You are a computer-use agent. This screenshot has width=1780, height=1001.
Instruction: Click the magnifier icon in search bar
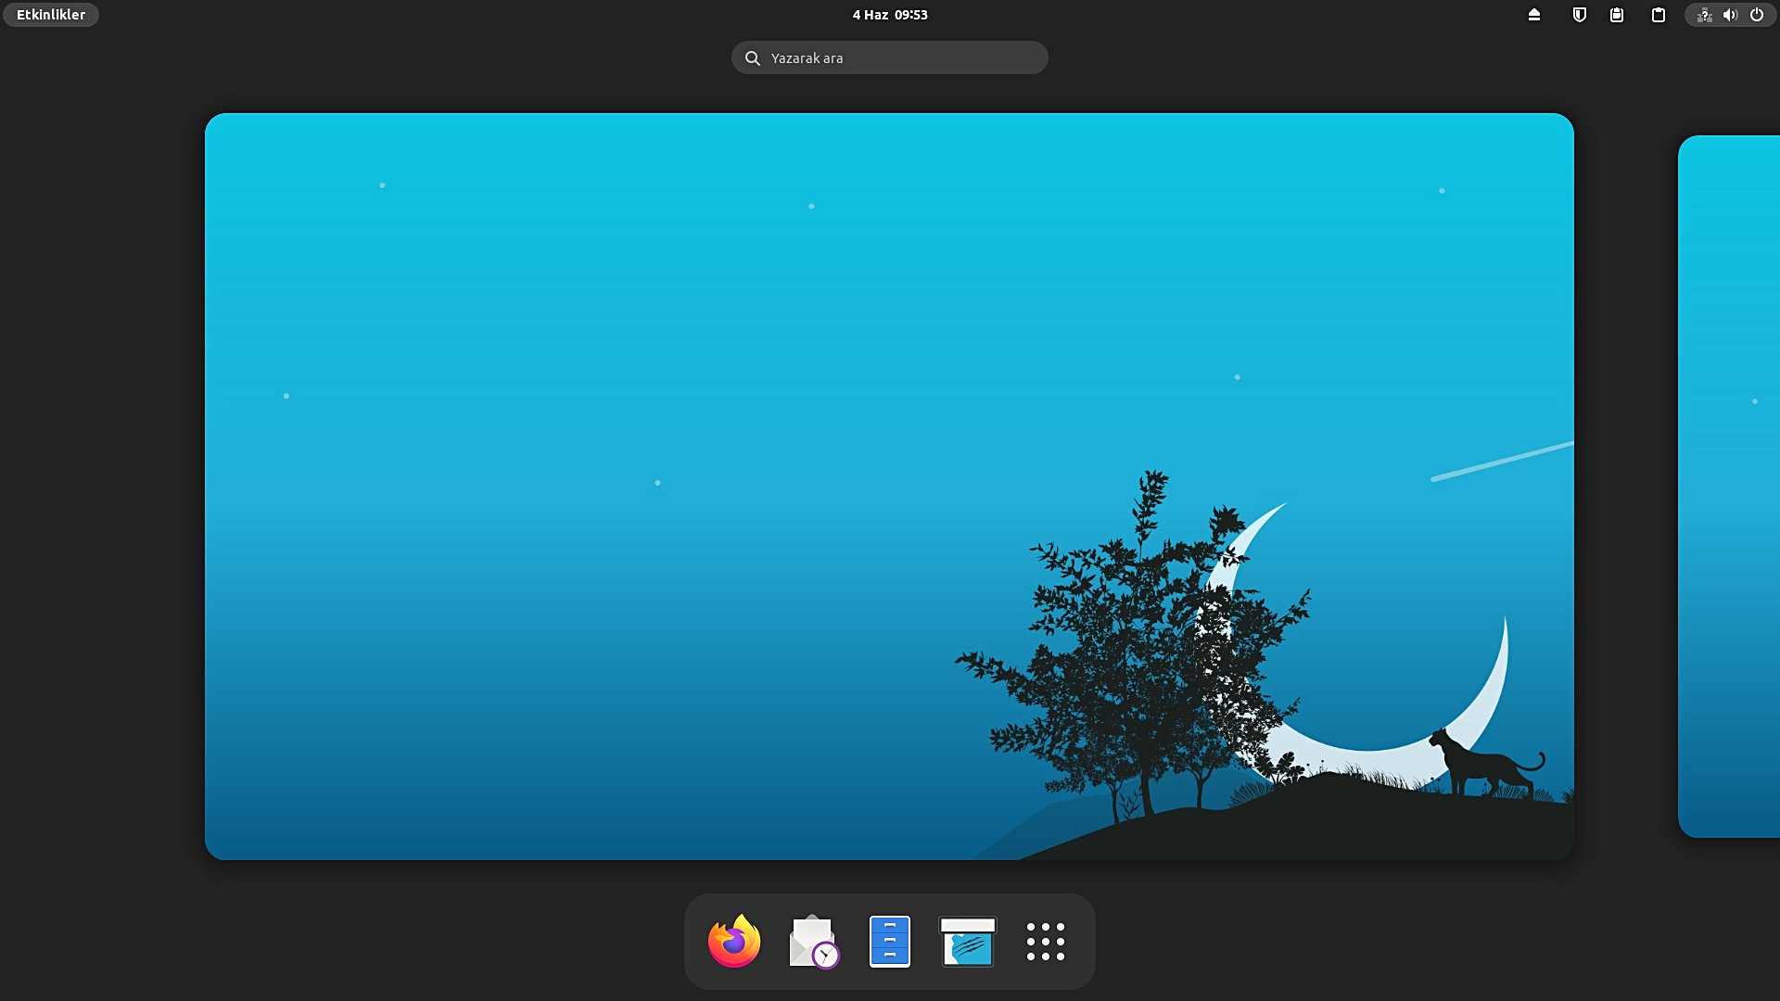(x=753, y=57)
